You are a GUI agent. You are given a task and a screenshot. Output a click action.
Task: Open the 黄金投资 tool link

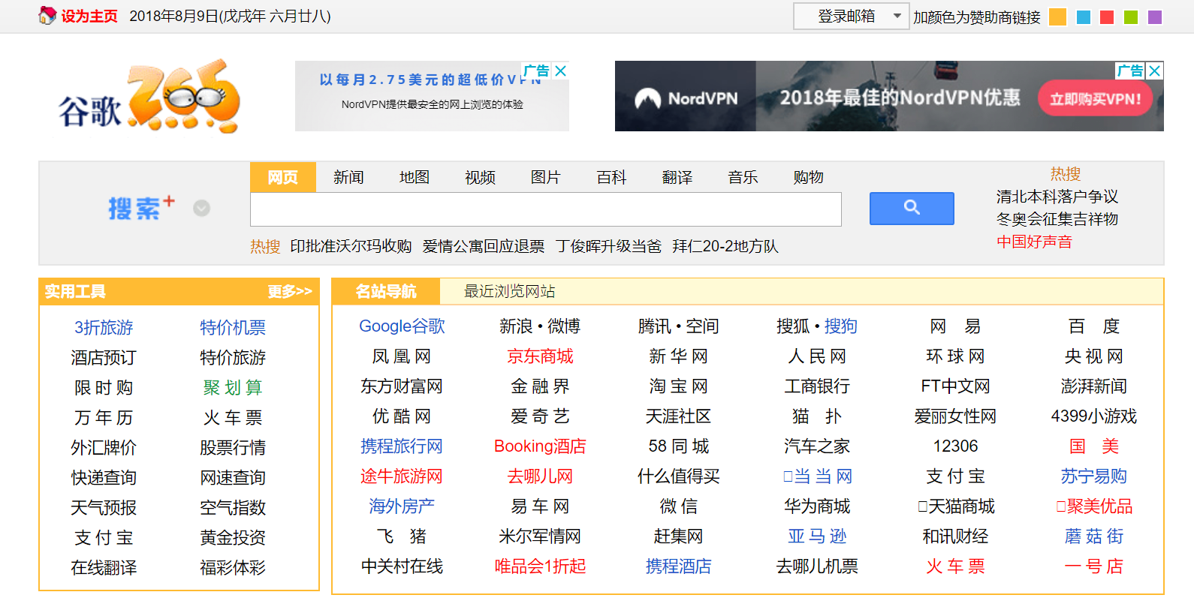pos(233,538)
